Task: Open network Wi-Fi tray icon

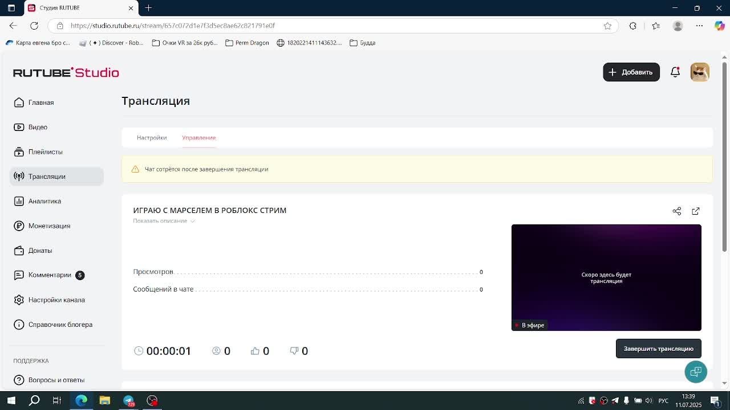Action: click(x=581, y=401)
